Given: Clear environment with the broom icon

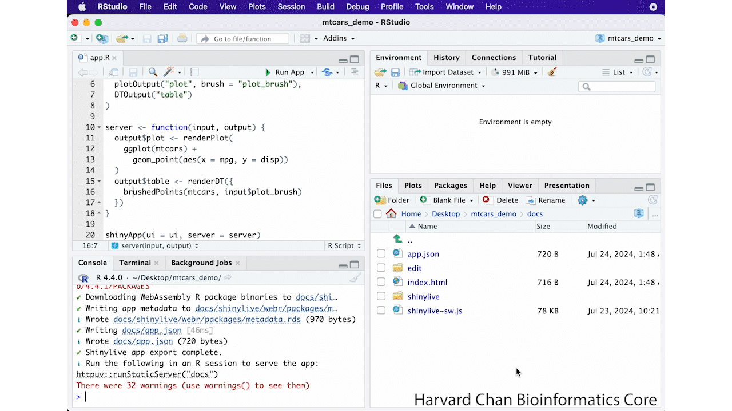Looking at the screenshot, I should [552, 72].
